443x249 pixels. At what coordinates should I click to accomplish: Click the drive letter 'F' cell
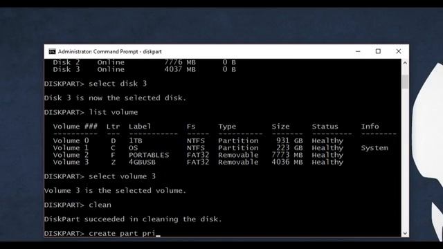click(x=113, y=155)
